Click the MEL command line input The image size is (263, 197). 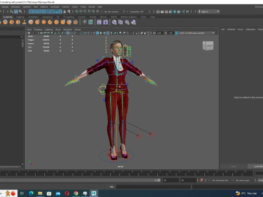point(153,187)
